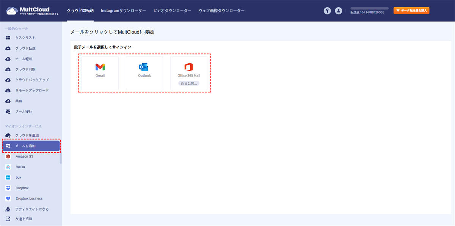Click the マイオンラインサービス section header
The image size is (455, 226).
(x=23, y=126)
